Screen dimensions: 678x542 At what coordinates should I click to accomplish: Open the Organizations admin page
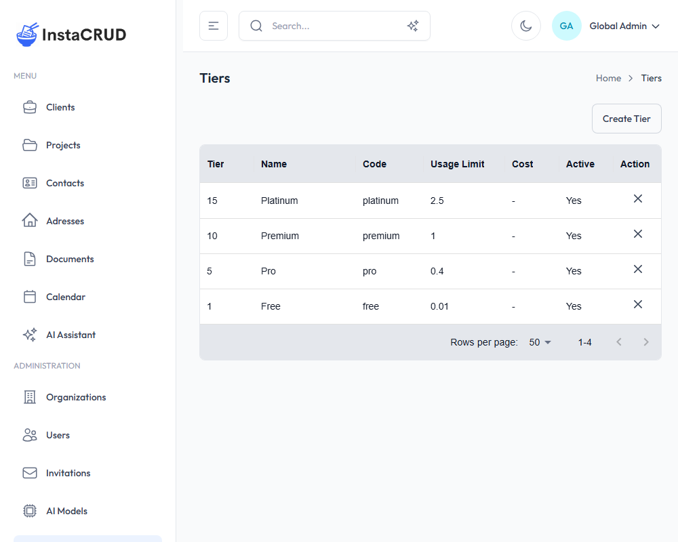click(76, 397)
